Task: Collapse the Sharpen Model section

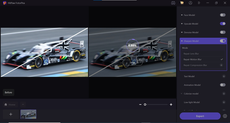Action: [x=182, y=41]
